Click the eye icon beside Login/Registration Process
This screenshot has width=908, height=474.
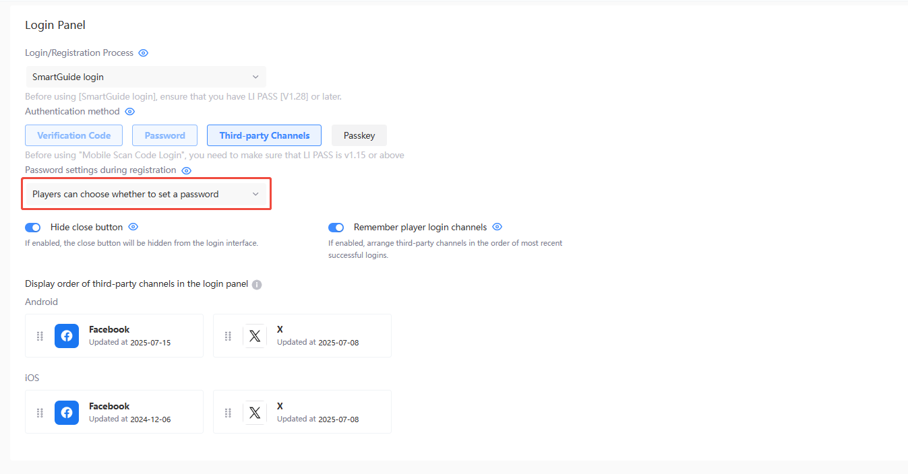click(x=143, y=53)
